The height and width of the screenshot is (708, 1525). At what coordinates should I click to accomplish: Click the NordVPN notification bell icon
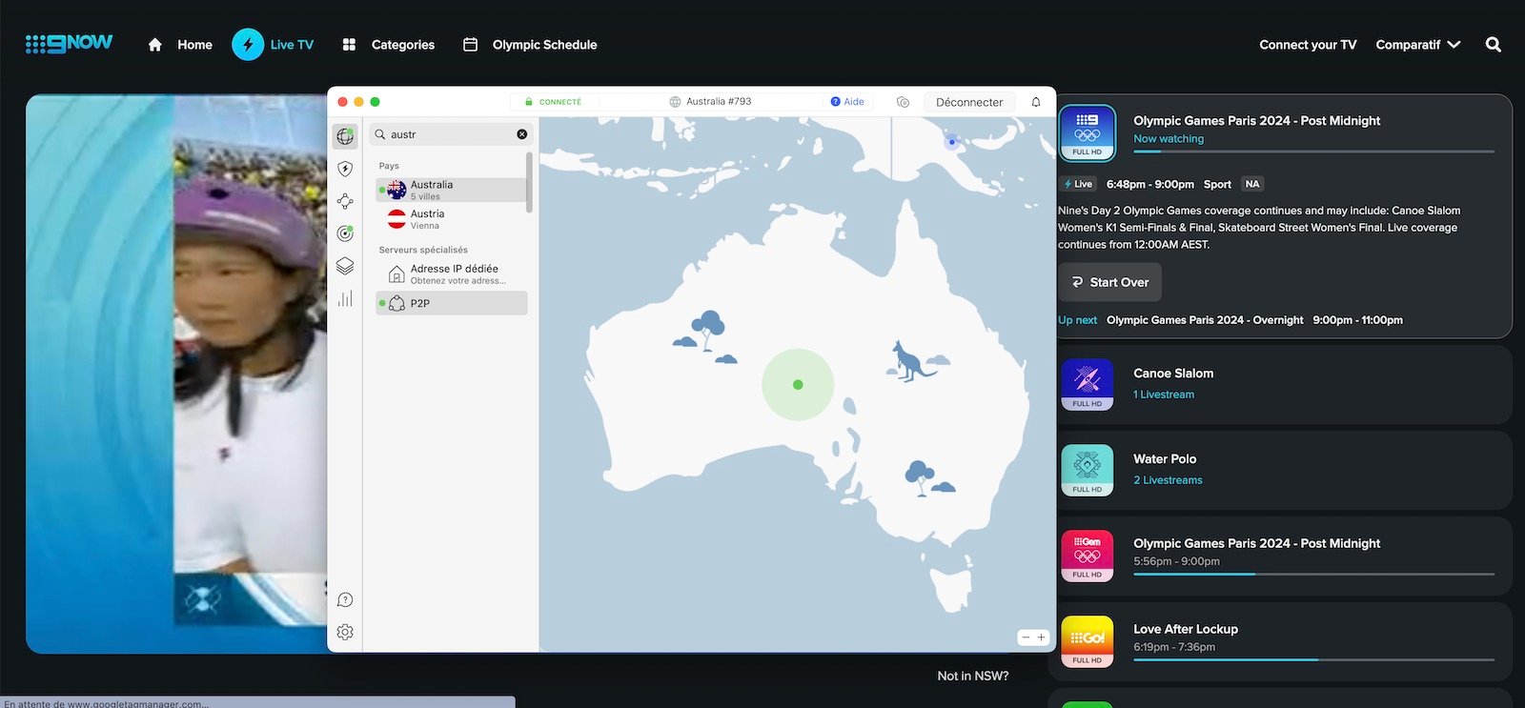[x=1036, y=102]
